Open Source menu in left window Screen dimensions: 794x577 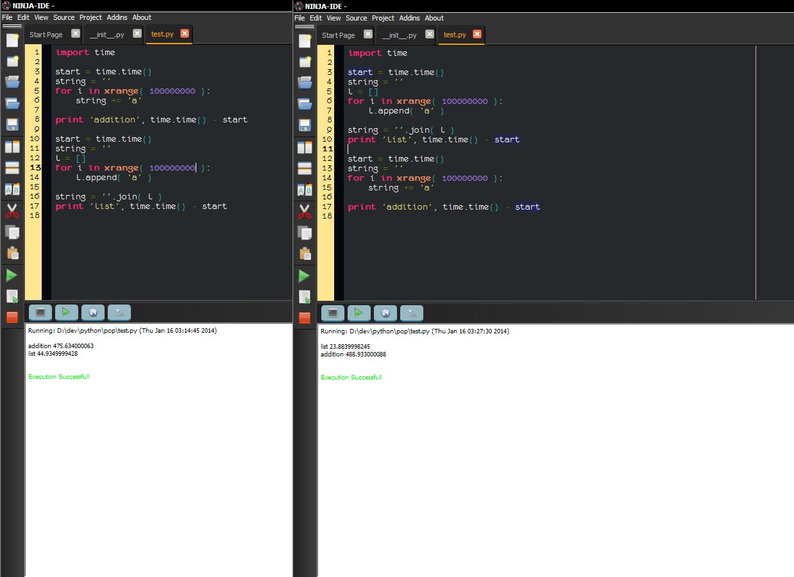[x=64, y=17]
